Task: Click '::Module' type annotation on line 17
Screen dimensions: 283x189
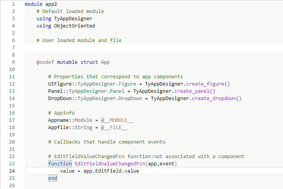Action: pos(80,120)
